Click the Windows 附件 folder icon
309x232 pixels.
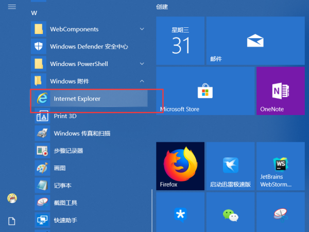[x=39, y=81]
